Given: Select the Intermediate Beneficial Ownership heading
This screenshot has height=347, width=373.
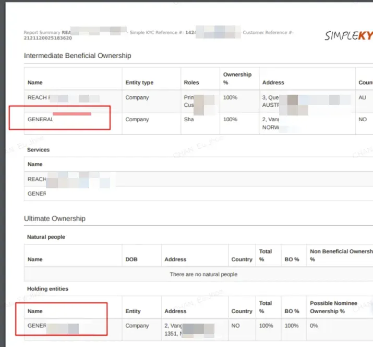Looking at the screenshot, I should click(77, 56).
